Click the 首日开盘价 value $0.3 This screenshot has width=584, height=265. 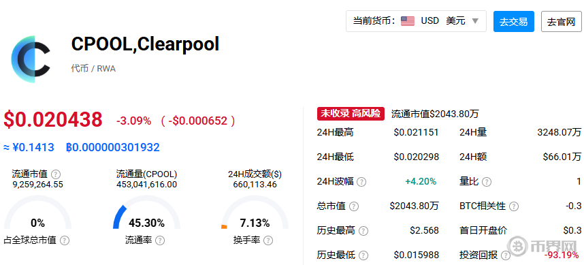click(572, 231)
